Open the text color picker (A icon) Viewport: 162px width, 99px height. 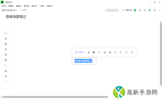click(x=89, y=52)
